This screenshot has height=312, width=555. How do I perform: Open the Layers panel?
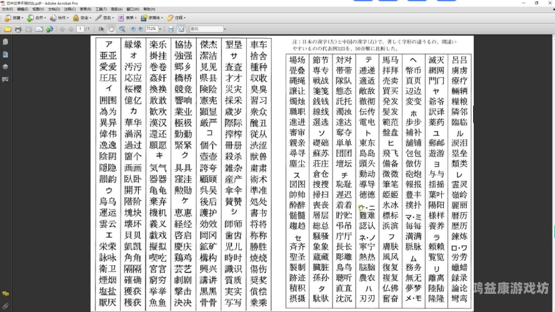5,67
